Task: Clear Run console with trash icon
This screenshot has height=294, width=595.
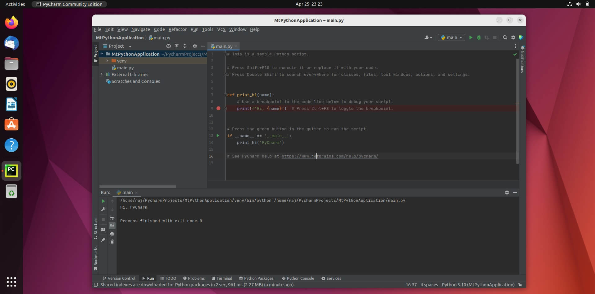Action: pos(112,242)
